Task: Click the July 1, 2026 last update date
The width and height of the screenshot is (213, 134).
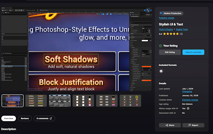Action: coord(187,89)
